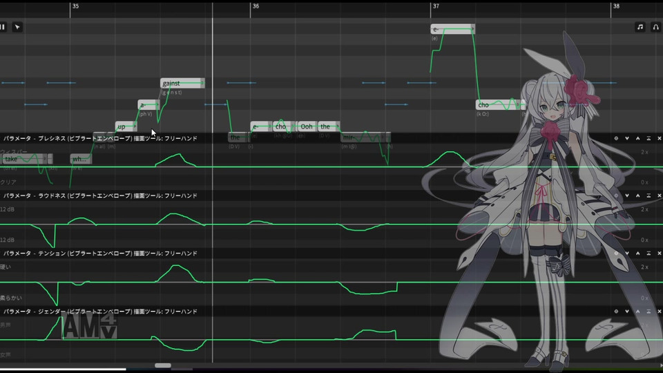This screenshot has height=373, width=663.
Task: Collapse height of the ジェンダー panel
Action: [648, 312]
